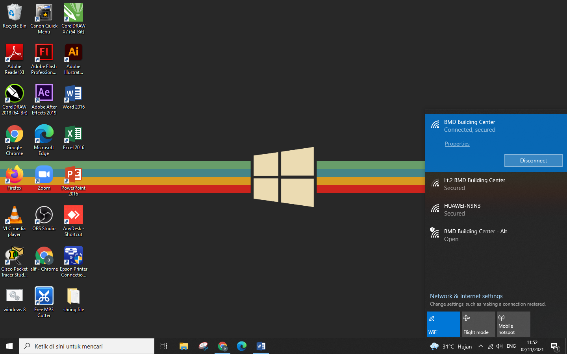Open Canon Quick Menu shortcut

click(x=44, y=19)
